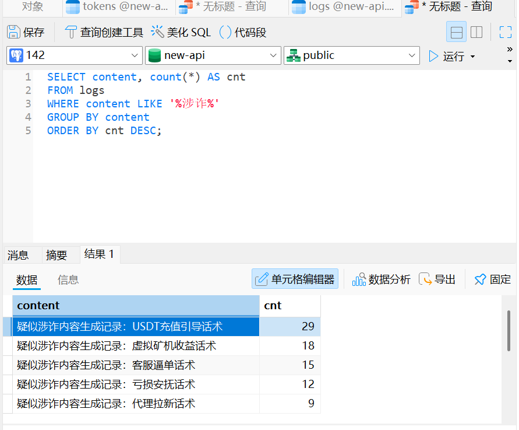The width and height of the screenshot is (519, 430).
Task: Select the 虚拟矿机收益话术 result row
Action: (161, 346)
